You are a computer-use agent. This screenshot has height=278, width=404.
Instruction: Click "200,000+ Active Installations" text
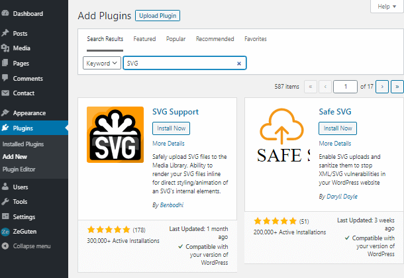289,232
